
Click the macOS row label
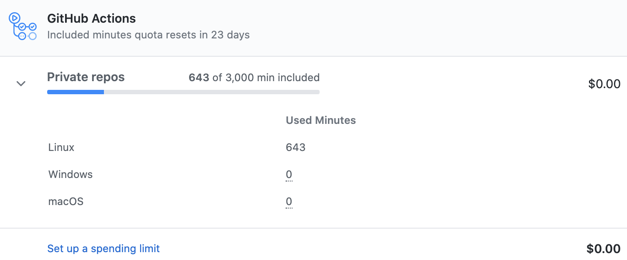(66, 202)
